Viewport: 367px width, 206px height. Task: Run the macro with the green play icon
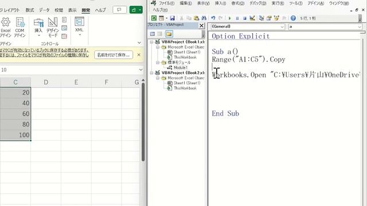[x=229, y=18]
